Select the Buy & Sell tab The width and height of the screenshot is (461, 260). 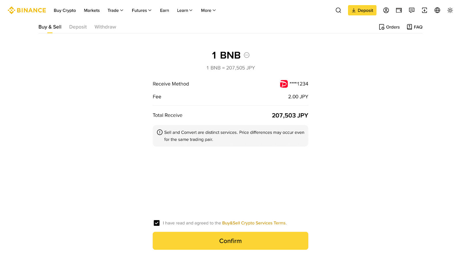(50, 27)
